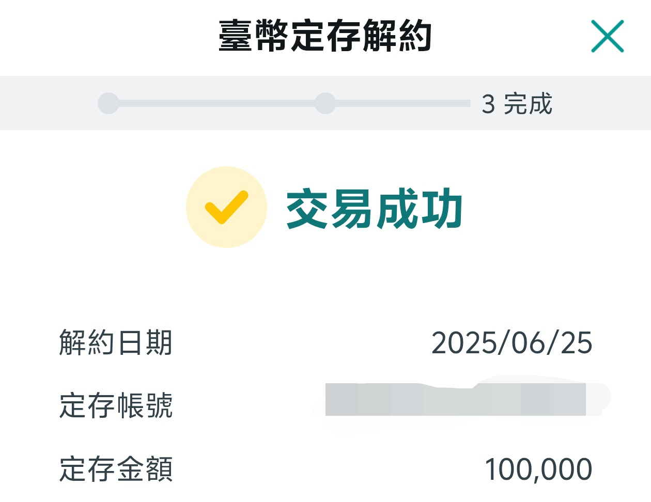The image size is (651, 502).
Task: Click the 成功 characters in the success message
Action: coord(419,209)
